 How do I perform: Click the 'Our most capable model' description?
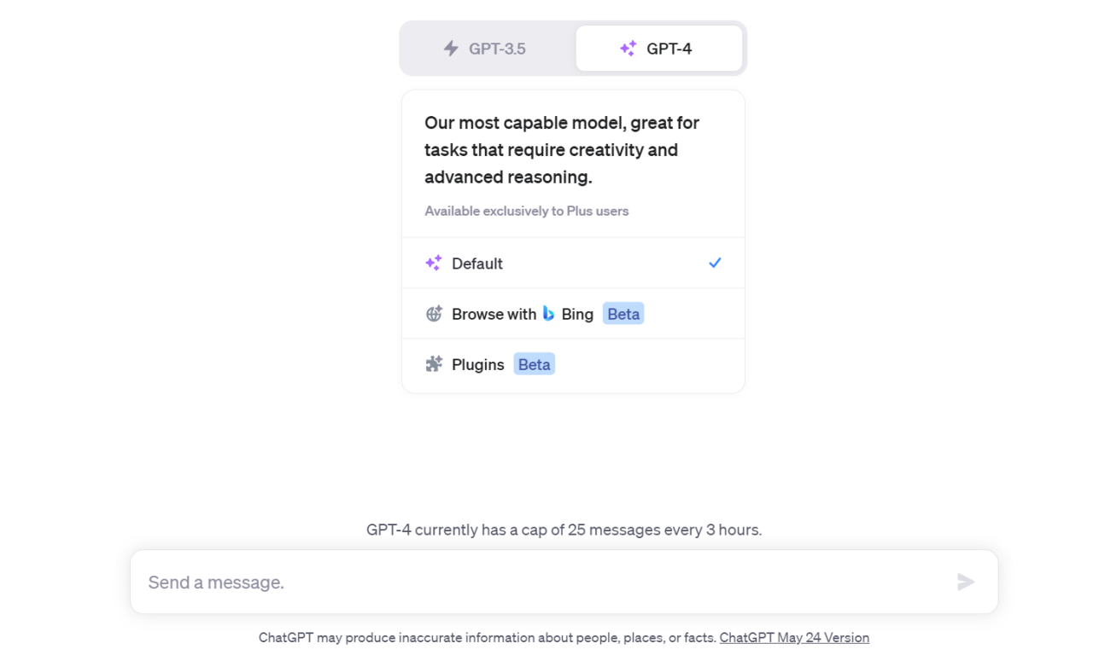point(562,150)
